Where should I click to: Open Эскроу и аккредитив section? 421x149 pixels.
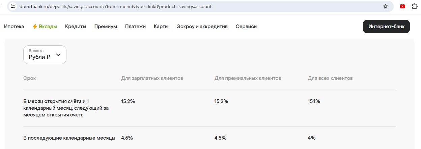coord(202,27)
